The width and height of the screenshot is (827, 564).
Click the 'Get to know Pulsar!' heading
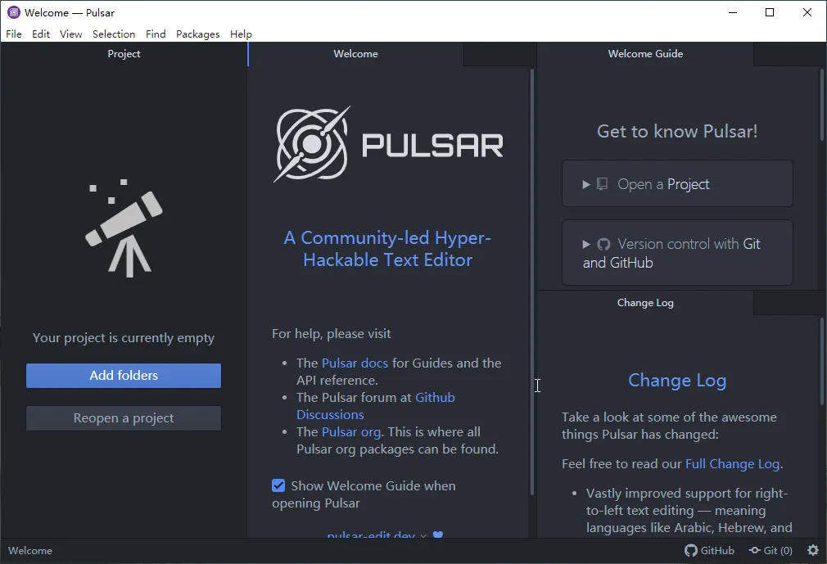pos(677,131)
